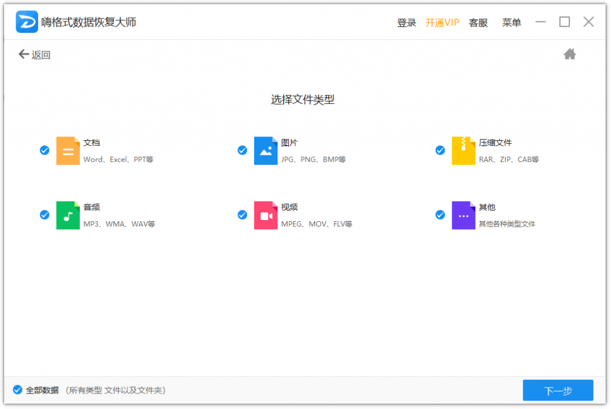The height and width of the screenshot is (409, 611).
Task: Click the 其他各种类型文件 description
Action: [507, 224]
